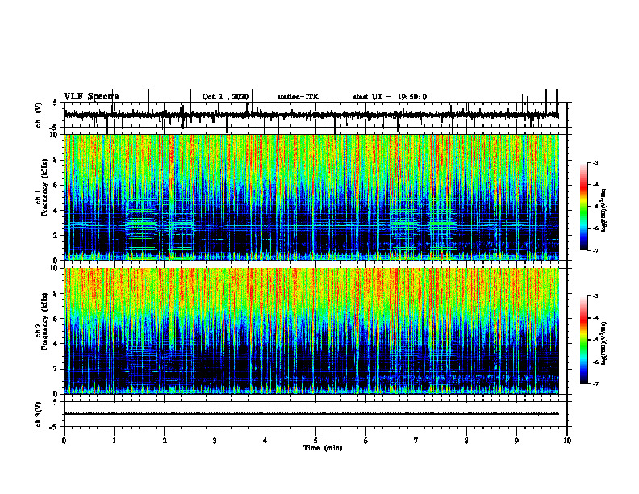Click the "10" tick on the Time axis
Screen dimensions: 639x494
tap(567, 441)
